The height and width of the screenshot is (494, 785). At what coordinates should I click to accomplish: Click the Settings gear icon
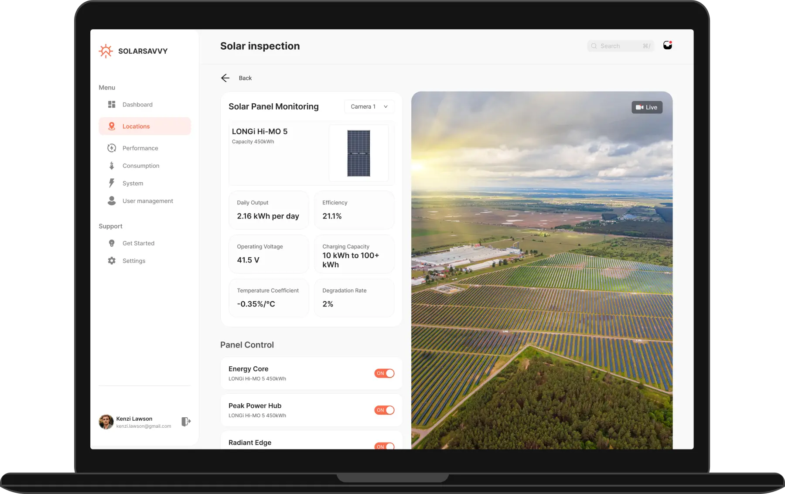coord(112,261)
